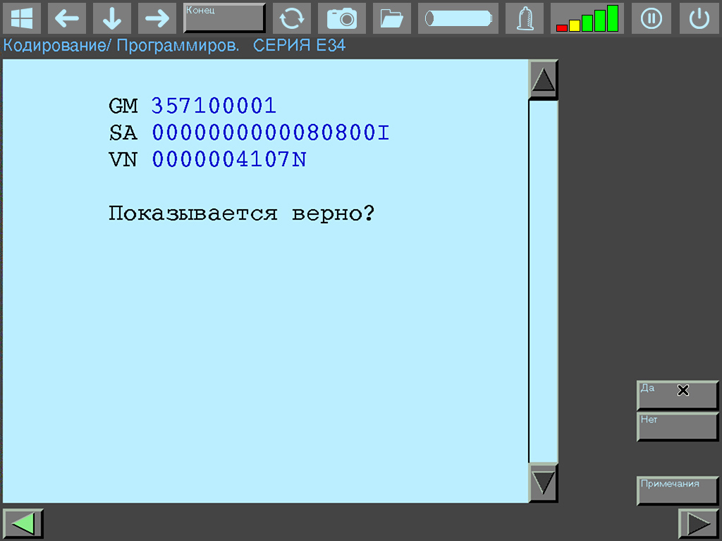Screen dimensions: 722x541
Task: Open Примечания notes panel
Action: [x=677, y=490]
